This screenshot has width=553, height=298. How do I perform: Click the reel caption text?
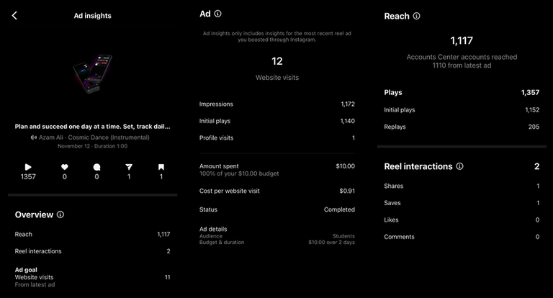pyautogui.click(x=93, y=126)
